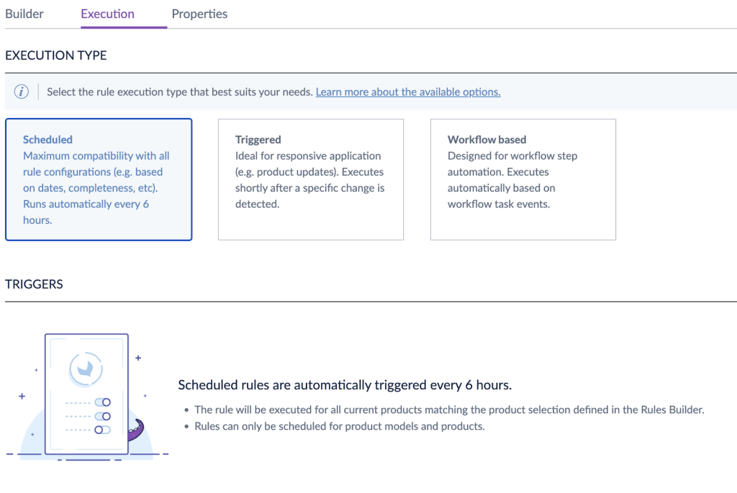737x493 pixels.
Task: Click the bottom toggle in the illustration
Action: tap(102, 430)
